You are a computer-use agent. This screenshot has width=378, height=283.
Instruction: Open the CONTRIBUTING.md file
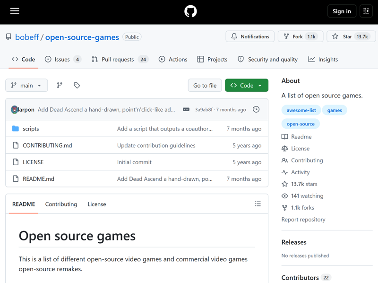(47, 145)
